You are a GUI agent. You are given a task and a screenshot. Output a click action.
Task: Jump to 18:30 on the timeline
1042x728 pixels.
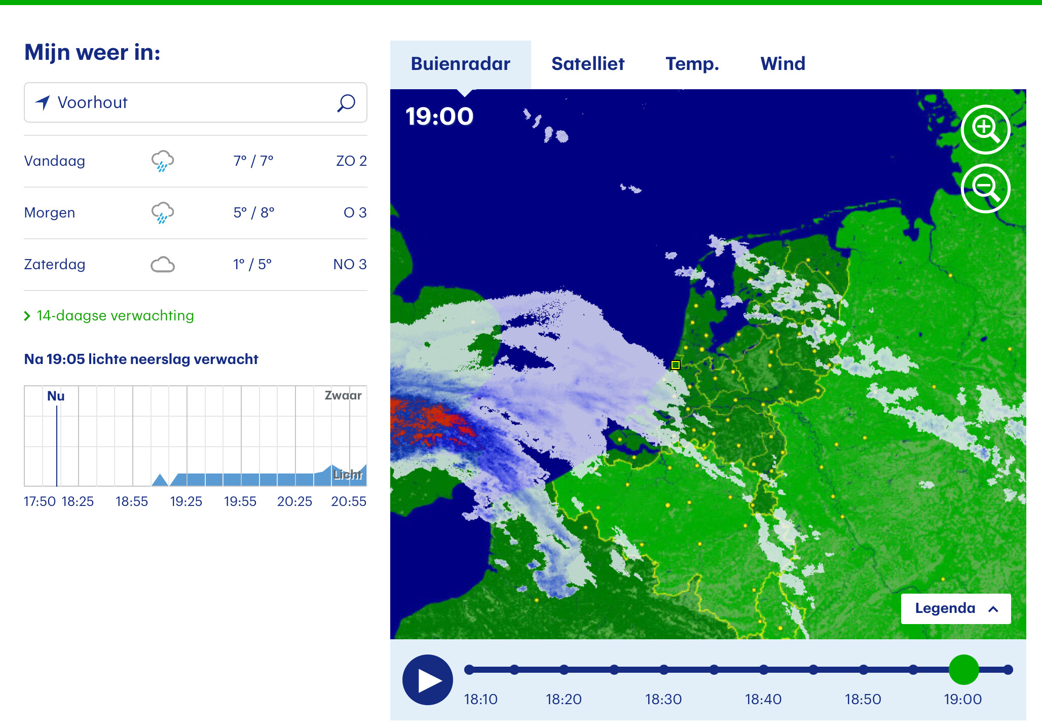point(664,670)
